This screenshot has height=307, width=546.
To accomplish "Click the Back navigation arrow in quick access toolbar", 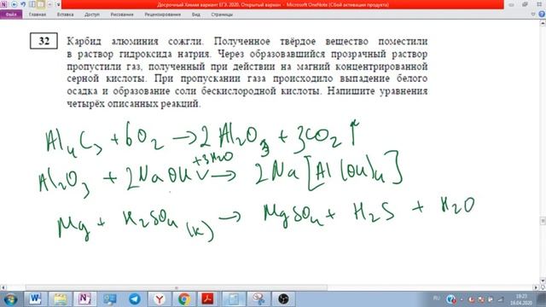I will coord(15,4).
